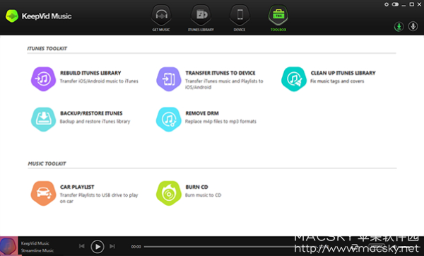Click the MUSIC TOOLKIT section heading
Viewport: 424px width, 256px height.
click(47, 163)
